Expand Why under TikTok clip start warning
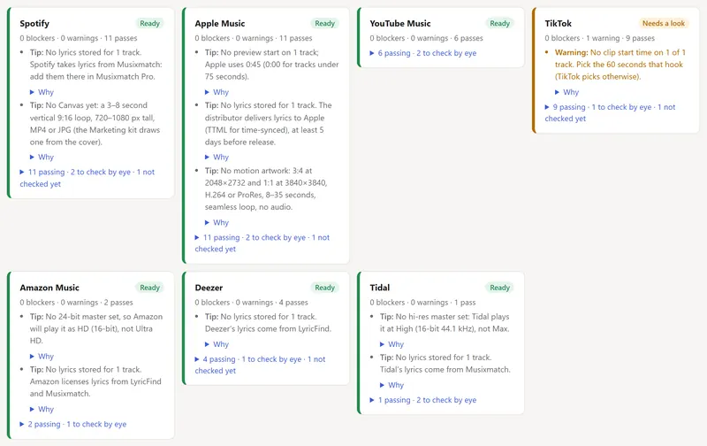This screenshot has width=707, height=446. point(566,92)
